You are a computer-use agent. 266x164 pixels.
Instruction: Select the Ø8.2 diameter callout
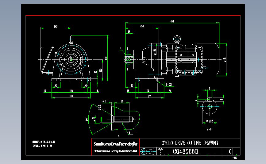click(x=100, y=107)
